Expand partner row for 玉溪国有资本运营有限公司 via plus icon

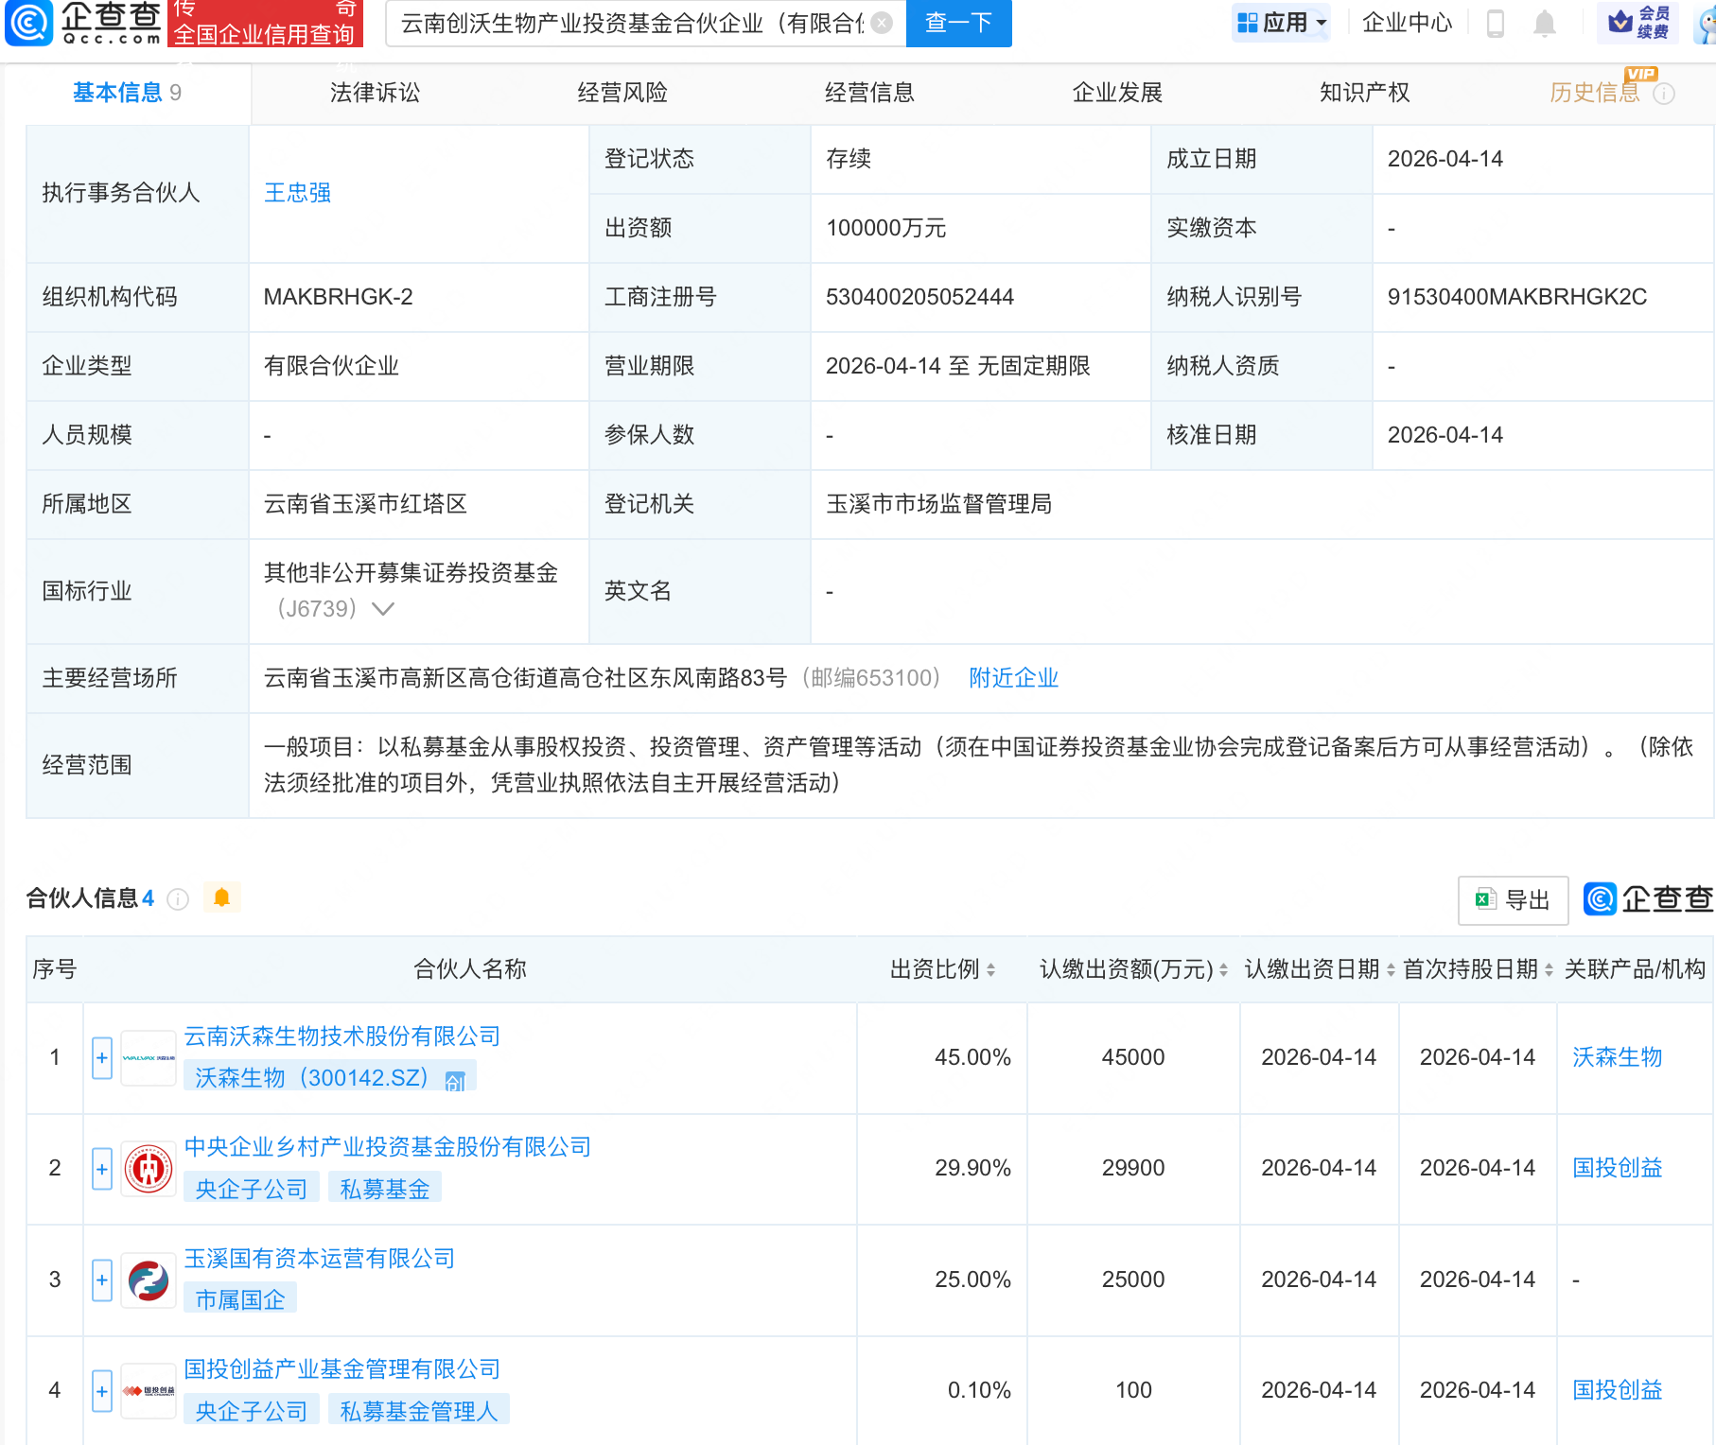[x=101, y=1280]
